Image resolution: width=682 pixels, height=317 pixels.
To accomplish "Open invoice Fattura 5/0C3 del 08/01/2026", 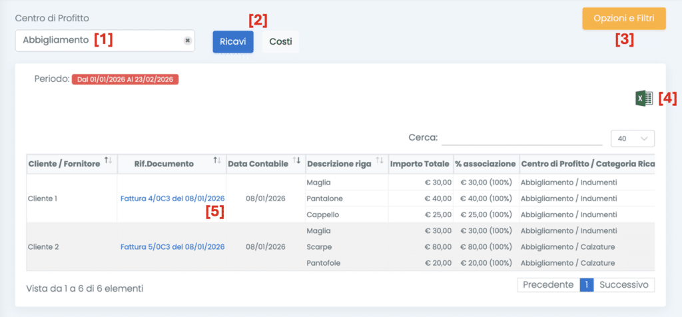I will click(x=172, y=246).
